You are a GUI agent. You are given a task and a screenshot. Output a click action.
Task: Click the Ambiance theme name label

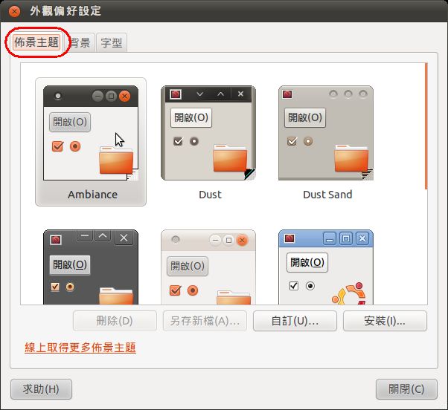[92, 195]
